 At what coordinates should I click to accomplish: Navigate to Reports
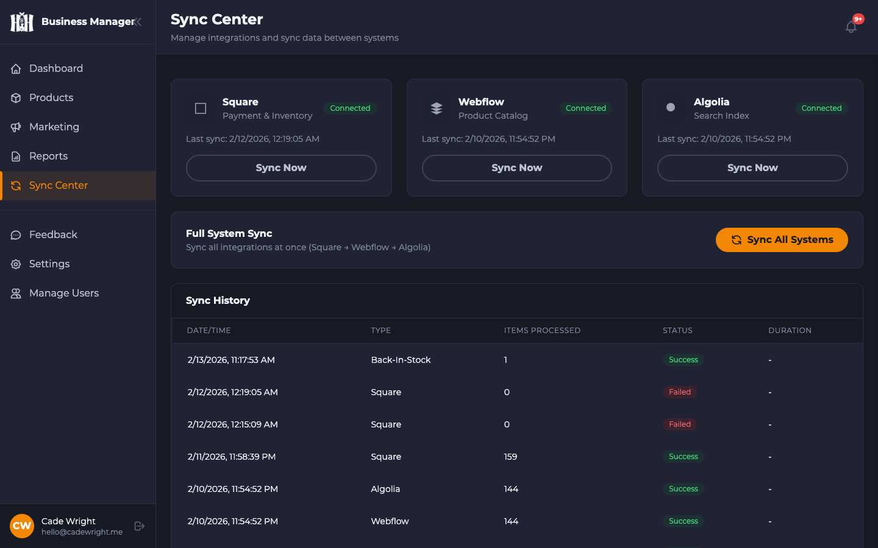tap(78, 156)
